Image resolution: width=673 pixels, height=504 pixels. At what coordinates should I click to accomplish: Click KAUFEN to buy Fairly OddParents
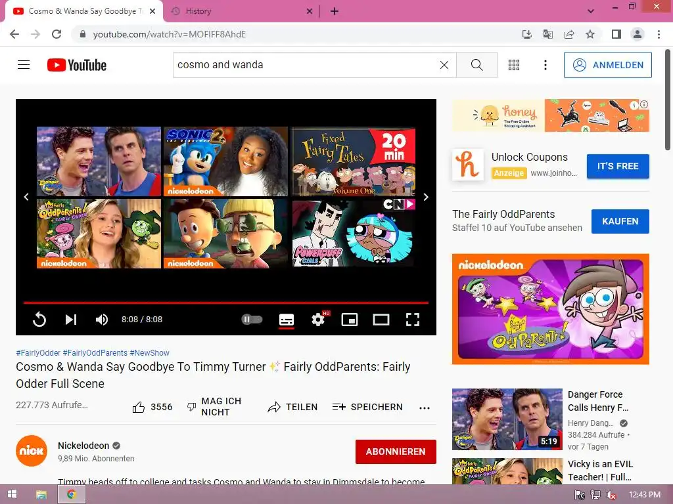pos(620,221)
